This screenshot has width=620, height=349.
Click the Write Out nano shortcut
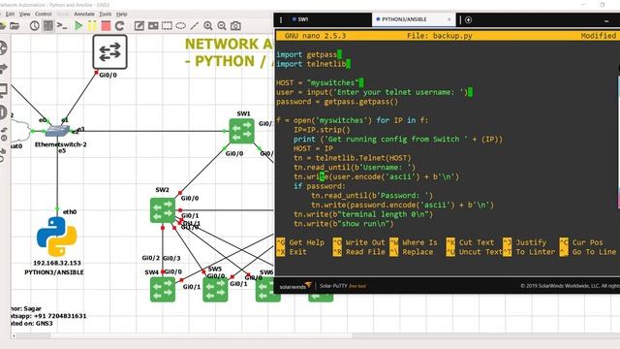[x=359, y=242]
